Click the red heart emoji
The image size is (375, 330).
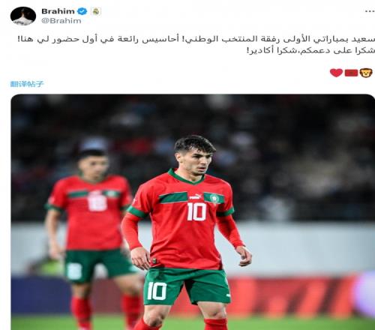(336, 73)
